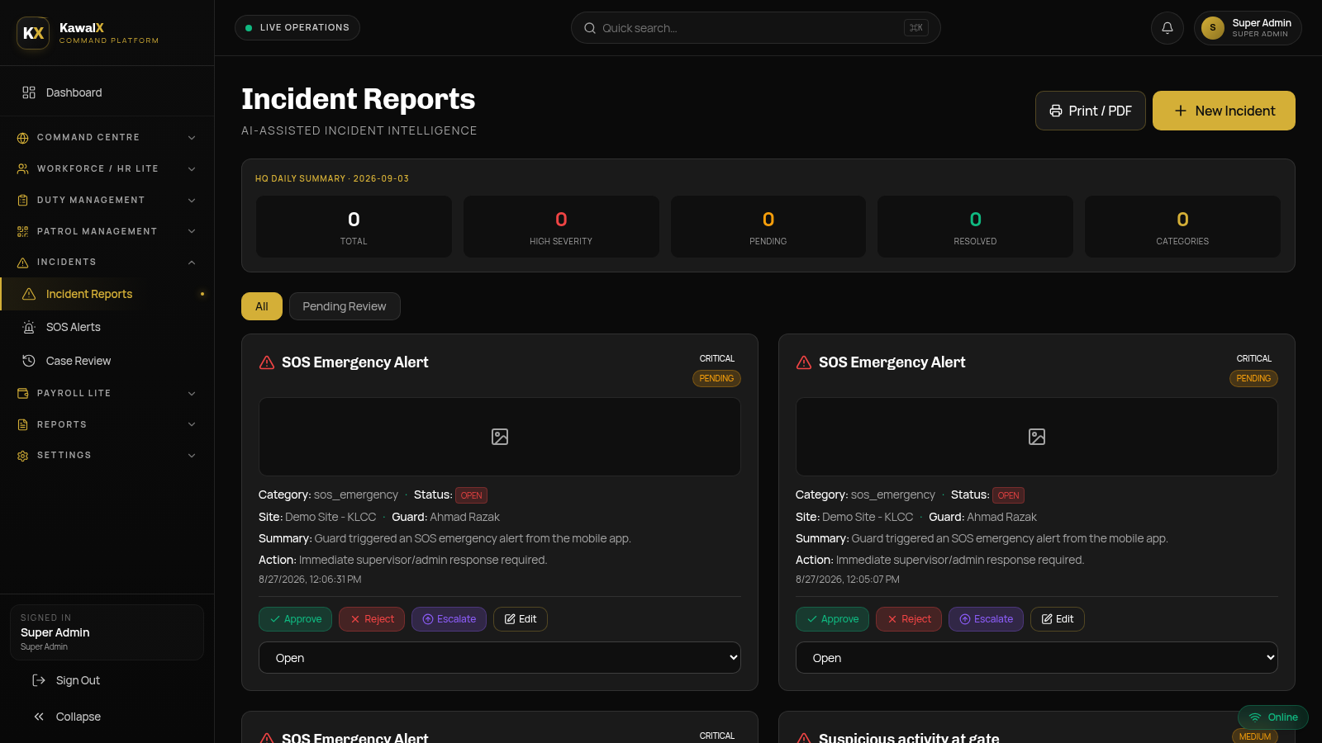The width and height of the screenshot is (1322, 743).
Task: Click warning icon of the 12:05:07 PM SOS alert
Action: click(804, 362)
